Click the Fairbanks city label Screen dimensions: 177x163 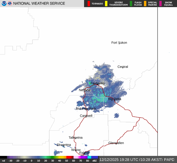click(x=98, y=83)
